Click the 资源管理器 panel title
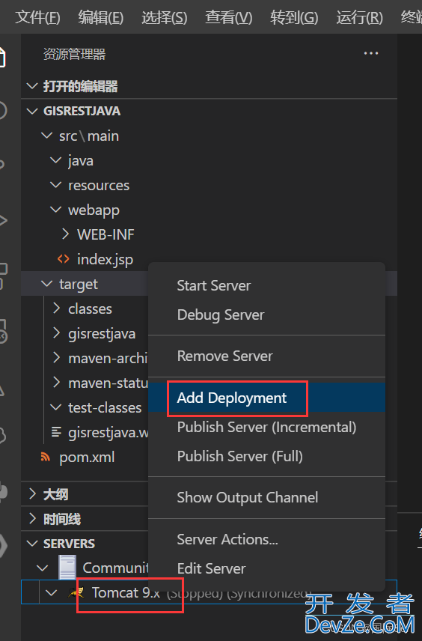Viewport: 422px width, 641px height. click(74, 54)
